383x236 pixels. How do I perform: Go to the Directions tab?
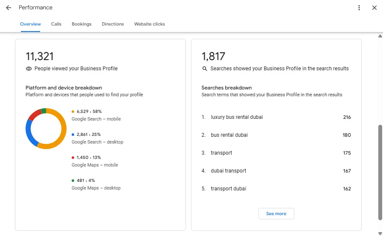pos(113,24)
